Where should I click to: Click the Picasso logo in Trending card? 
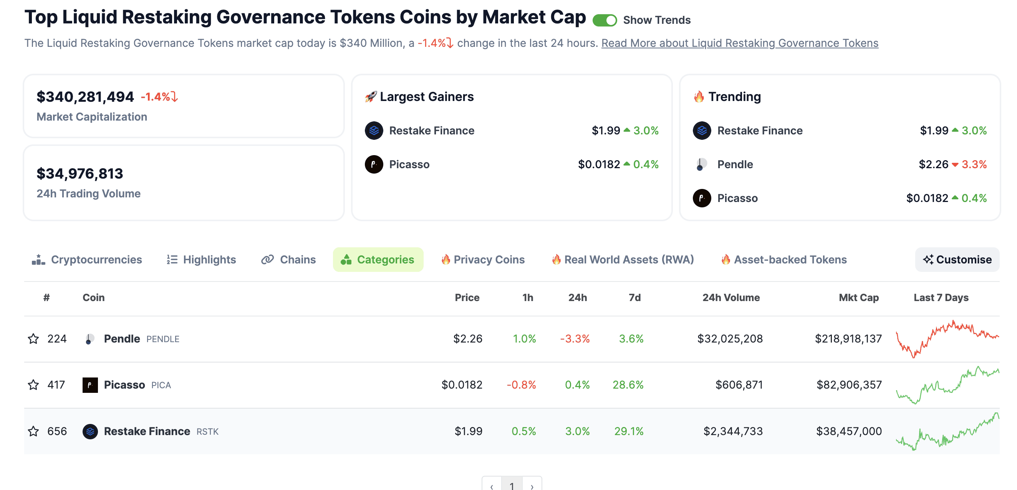click(x=702, y=198)
